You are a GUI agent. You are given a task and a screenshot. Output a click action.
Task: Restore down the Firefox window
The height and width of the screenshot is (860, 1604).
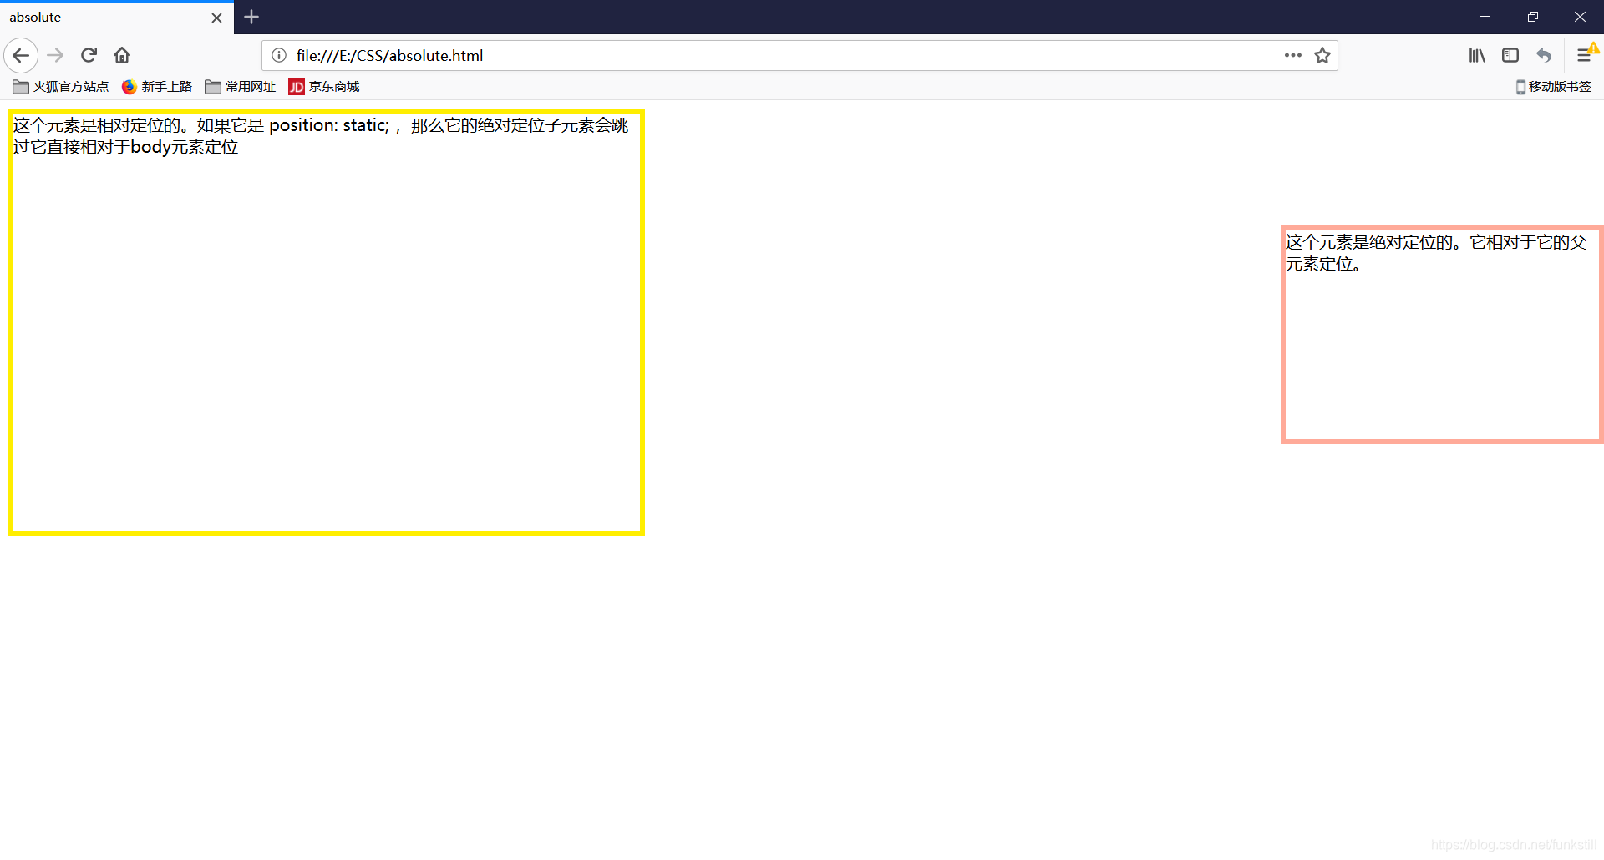pos(1533,17)
